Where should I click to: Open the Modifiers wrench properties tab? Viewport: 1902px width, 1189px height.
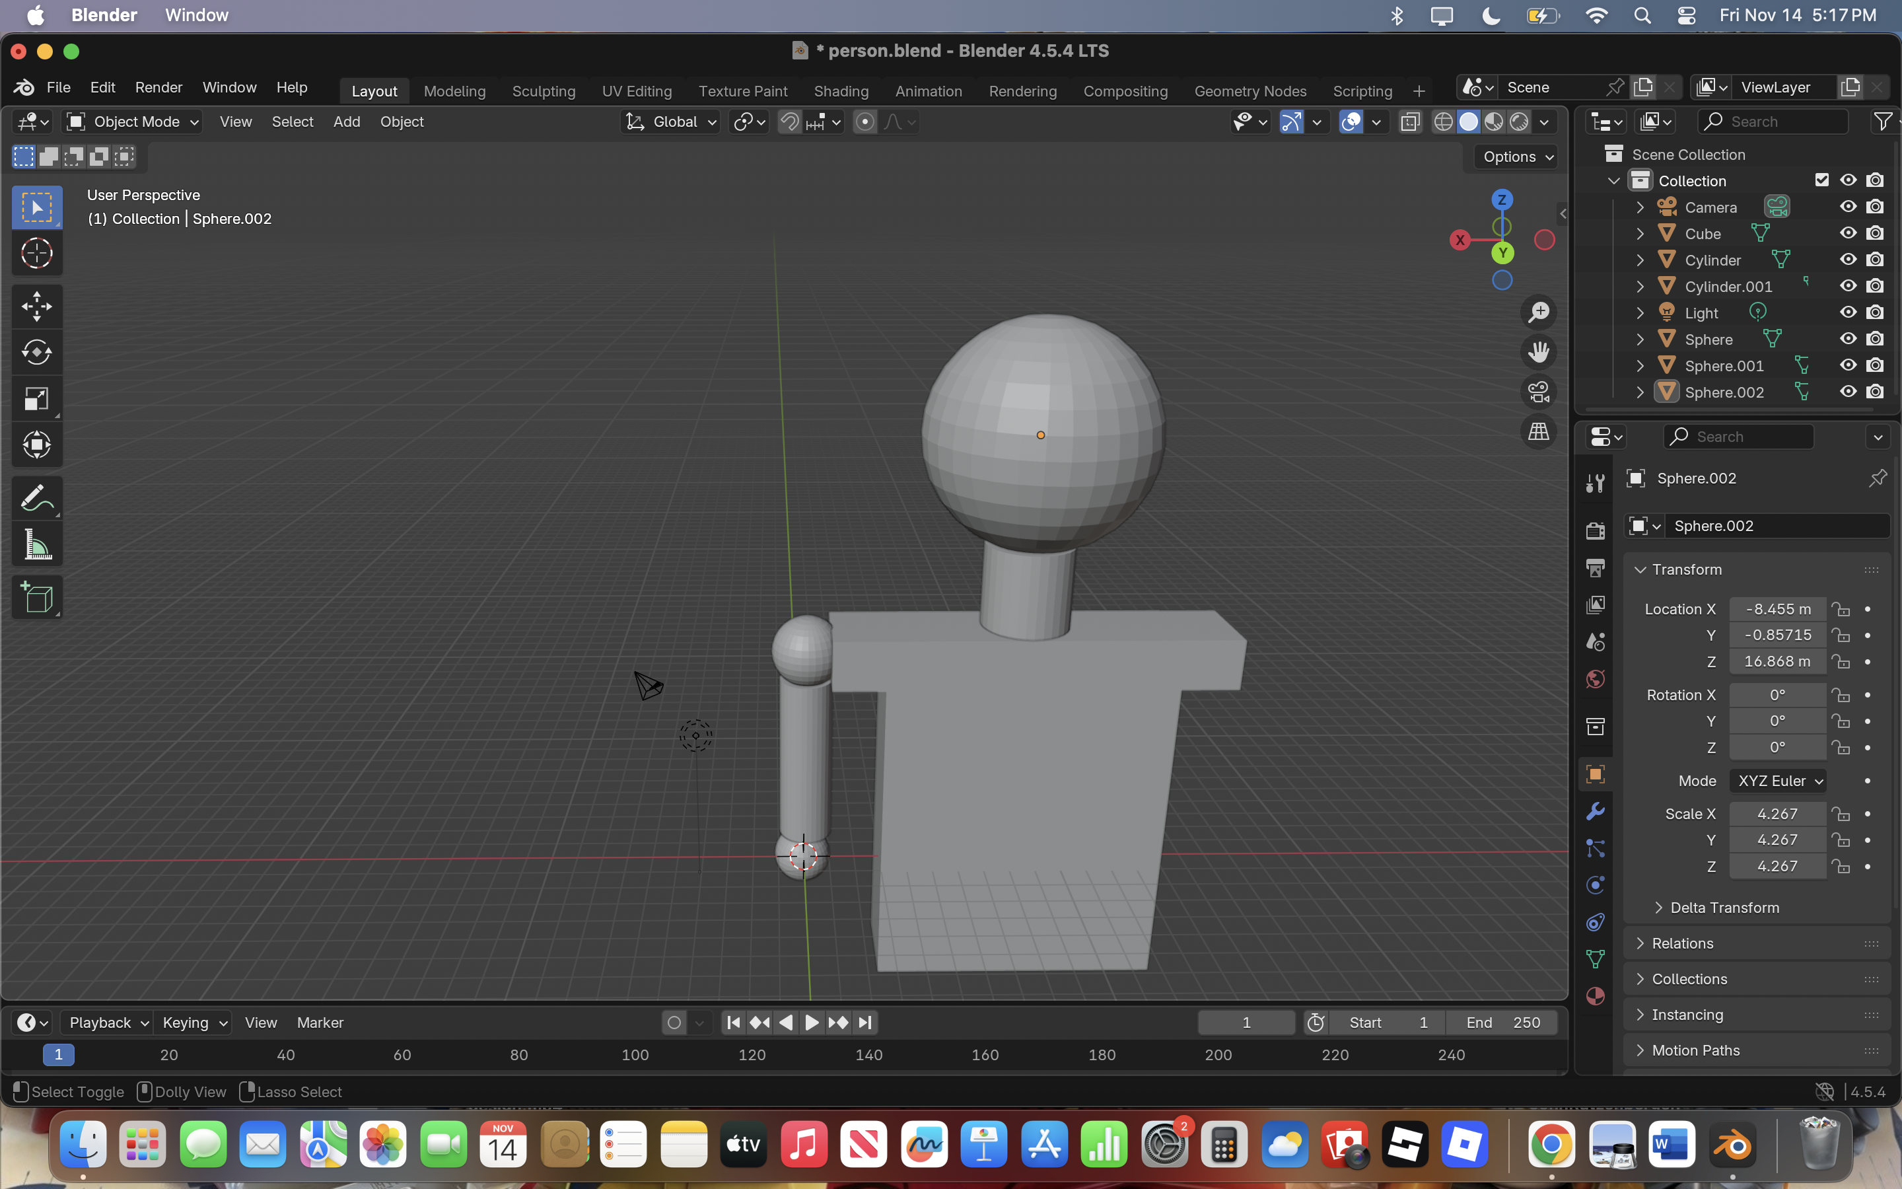click(1595, 812)
